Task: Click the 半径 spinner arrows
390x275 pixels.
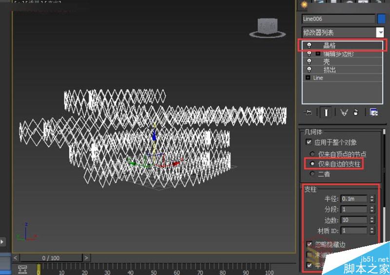Action: [x=372, y=198]
